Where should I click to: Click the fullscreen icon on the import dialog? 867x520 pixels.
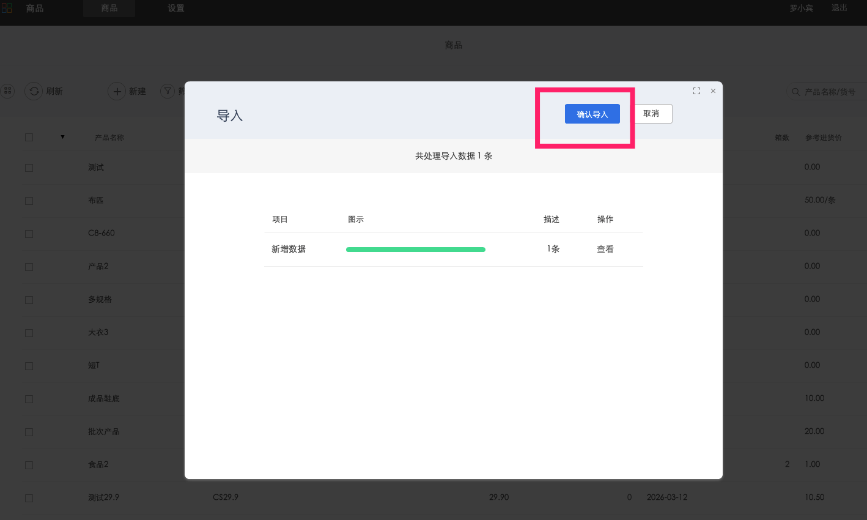696,91
